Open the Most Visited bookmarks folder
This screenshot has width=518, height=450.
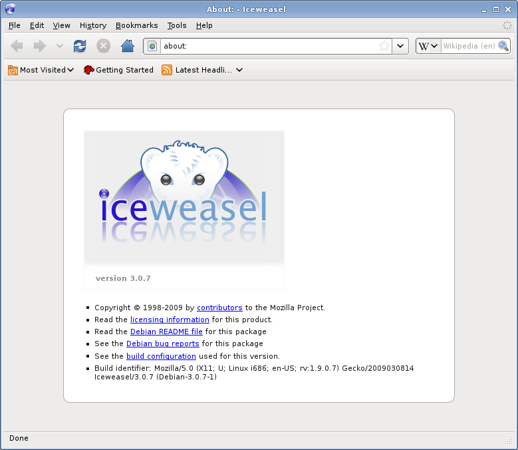click(x=41, y=70)
